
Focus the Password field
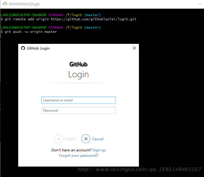coord(79,110)
